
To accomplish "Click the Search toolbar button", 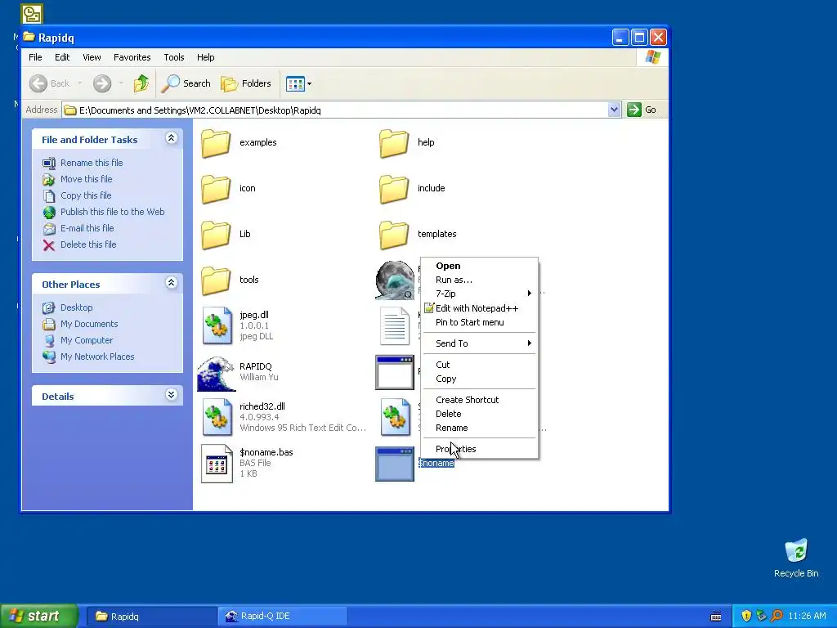I will [186, 83].
